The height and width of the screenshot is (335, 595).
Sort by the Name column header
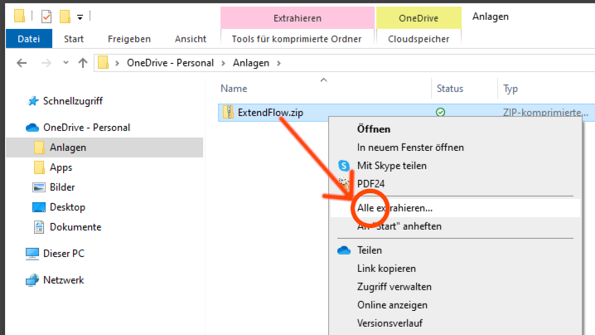234,89
